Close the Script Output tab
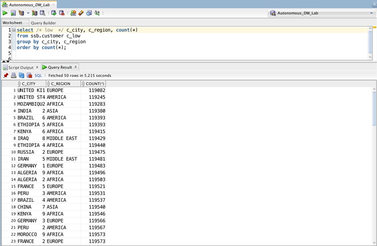Screen dimensions: 377x246 [x=37, y=67]
